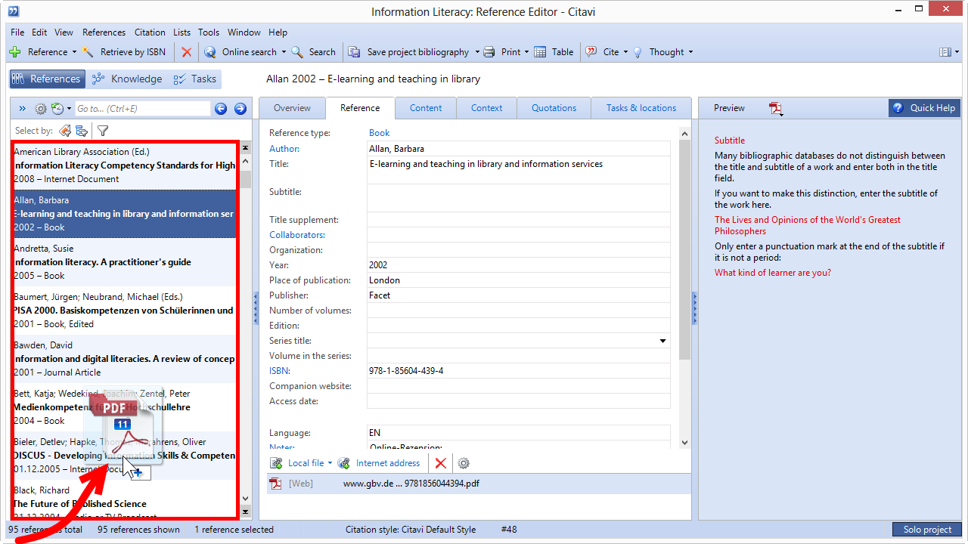Viewport: 968px width, 544px height.
Task: Click the ISBN label link
Action: point(280,371)
